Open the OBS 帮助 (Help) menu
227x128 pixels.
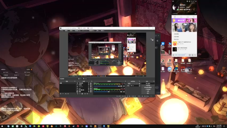pyautogui.click(x=102, y=31)
